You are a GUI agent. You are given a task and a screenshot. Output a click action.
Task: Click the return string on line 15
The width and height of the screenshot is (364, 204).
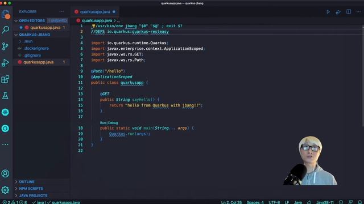click(x=163, y=105)
